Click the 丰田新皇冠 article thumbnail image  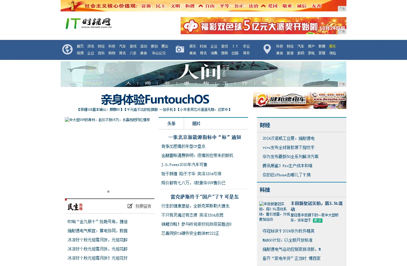tap(274, 212)
